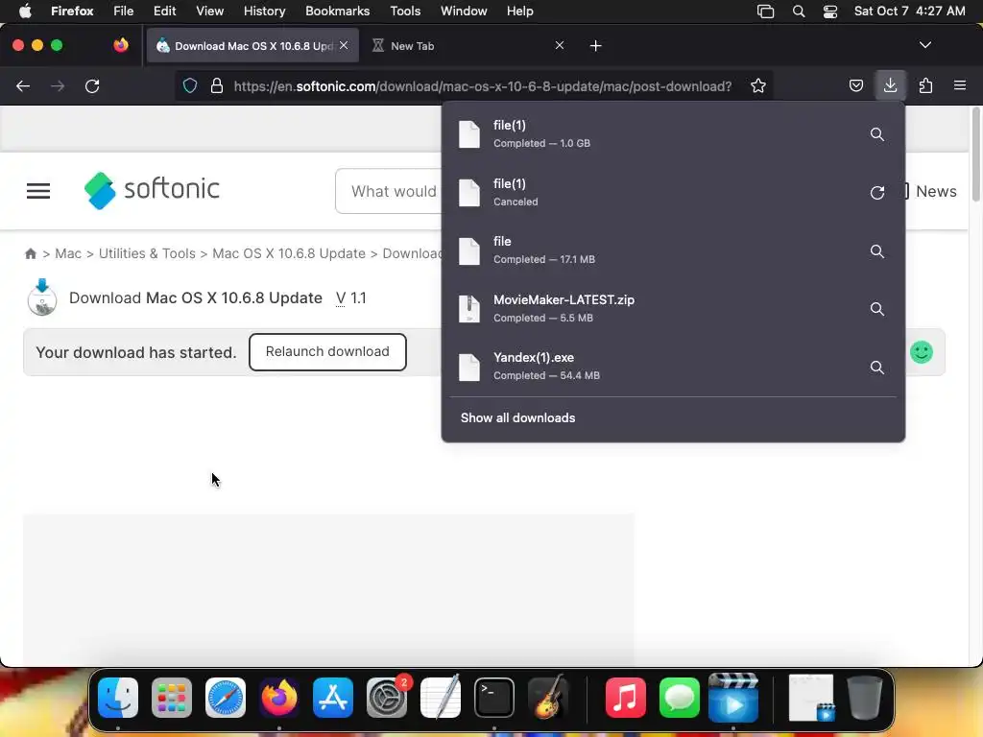983x737 pixels.
Task: Go to Softonic home via logo
Action: point(152,190)
